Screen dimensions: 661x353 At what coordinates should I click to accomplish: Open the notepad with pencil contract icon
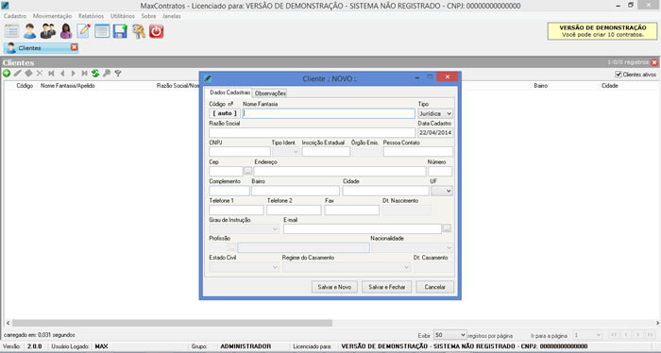[x=83, y=31]
